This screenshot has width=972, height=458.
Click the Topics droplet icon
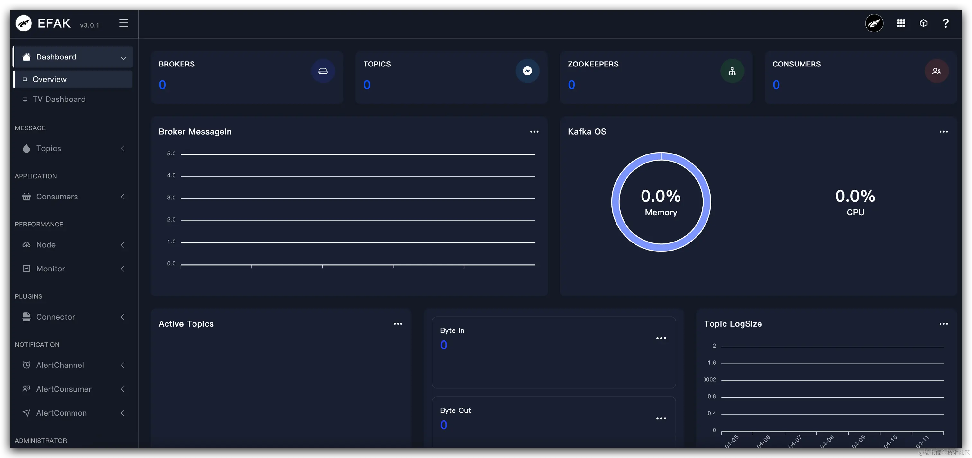pyautogui.click(x=26, y=148)
